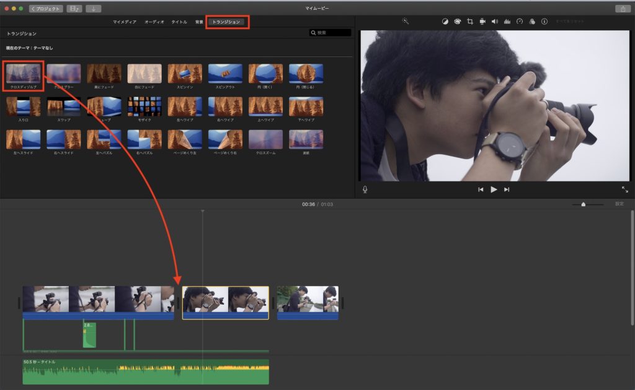Switch to the オーディオ tab
Image resolution: width=635 pixels, height=390 pixels.
click(x=154, y=22)
